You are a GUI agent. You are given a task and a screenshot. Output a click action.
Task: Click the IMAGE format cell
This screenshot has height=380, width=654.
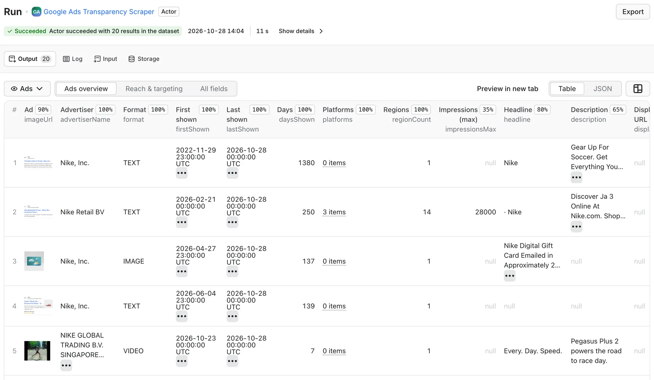134,261
